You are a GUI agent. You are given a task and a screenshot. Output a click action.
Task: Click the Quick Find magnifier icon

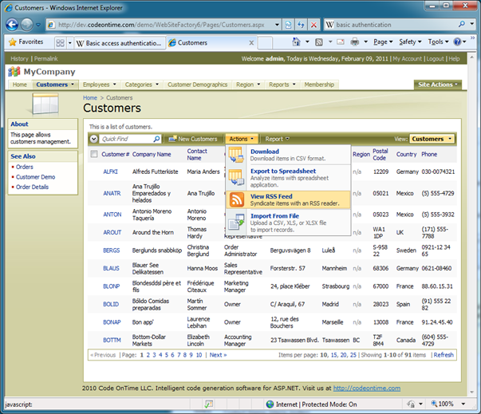point(156,139)
